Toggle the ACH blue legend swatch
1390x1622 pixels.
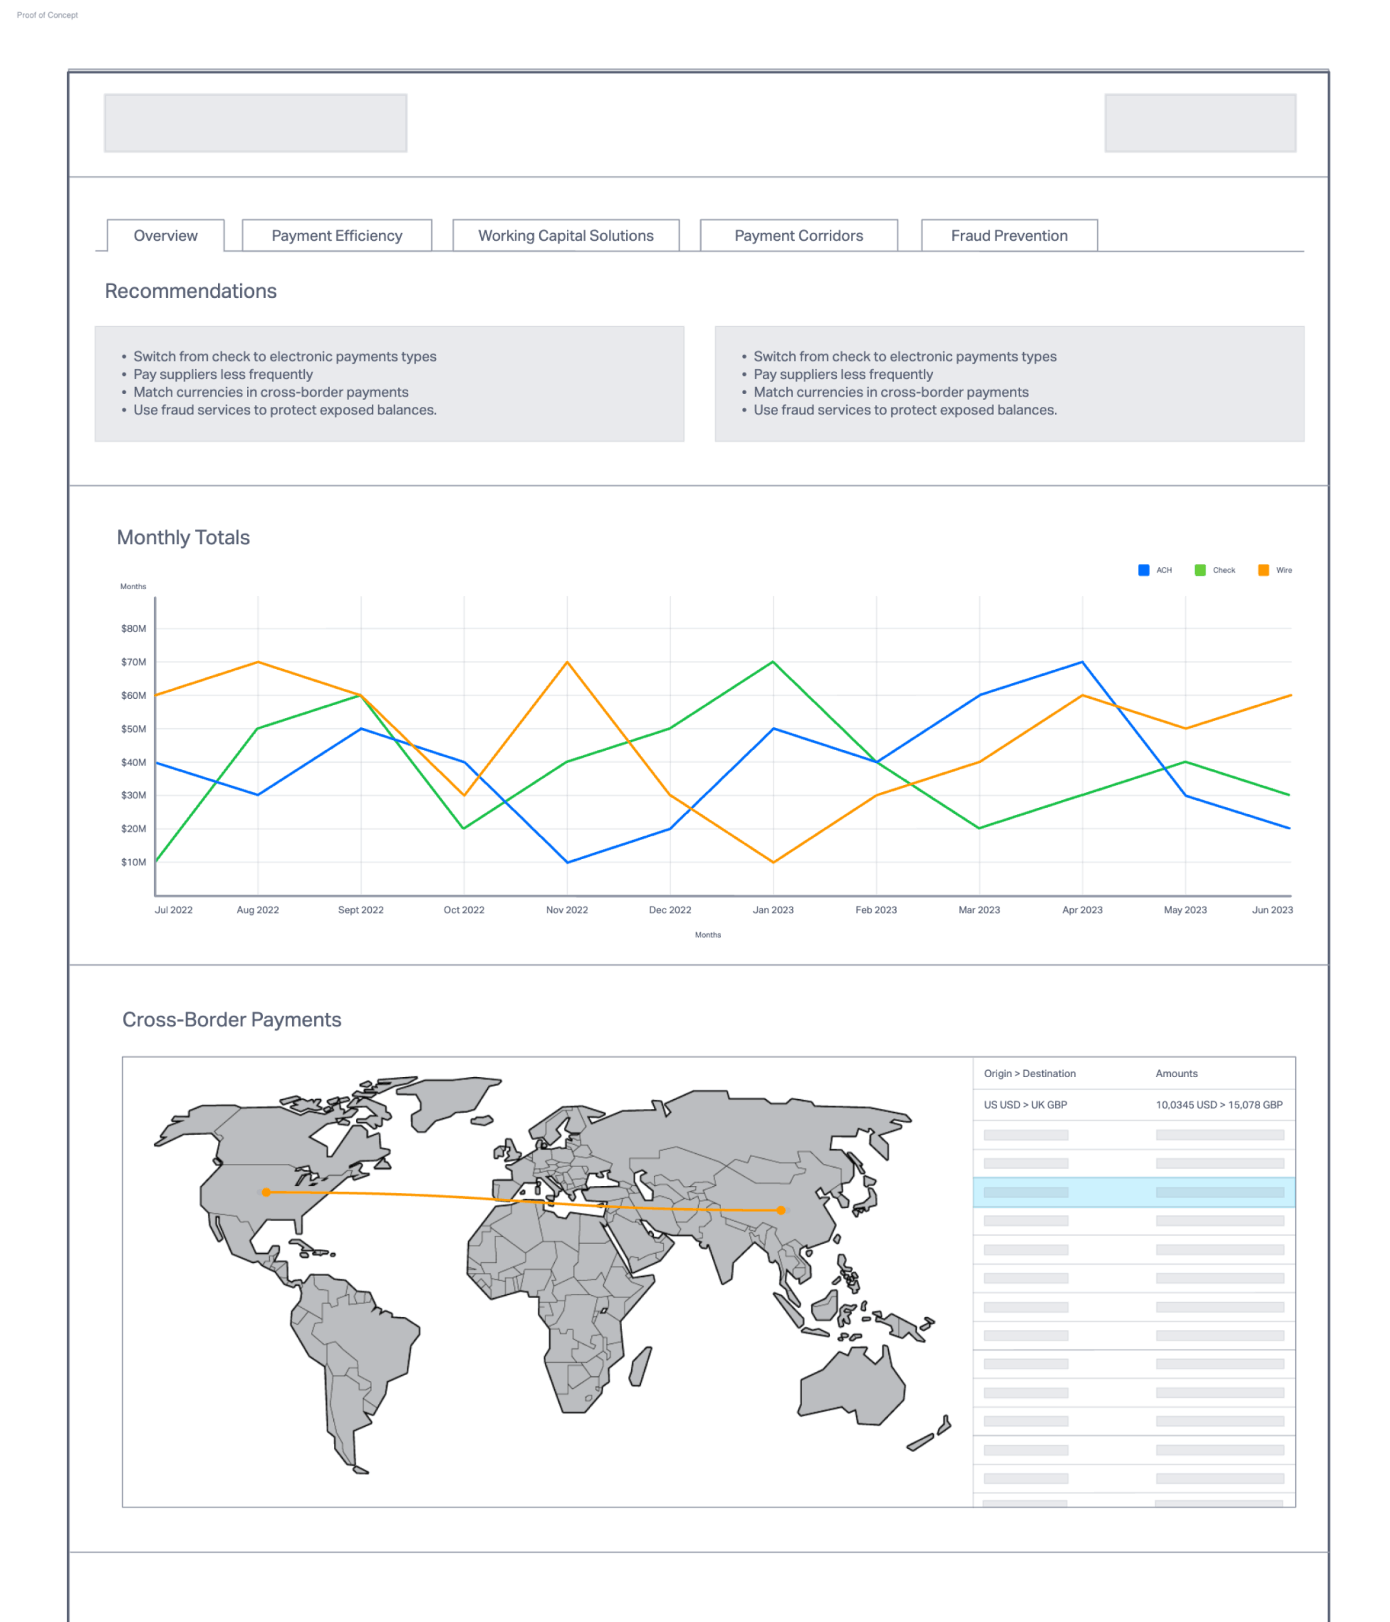click(x=1144, y=570)
